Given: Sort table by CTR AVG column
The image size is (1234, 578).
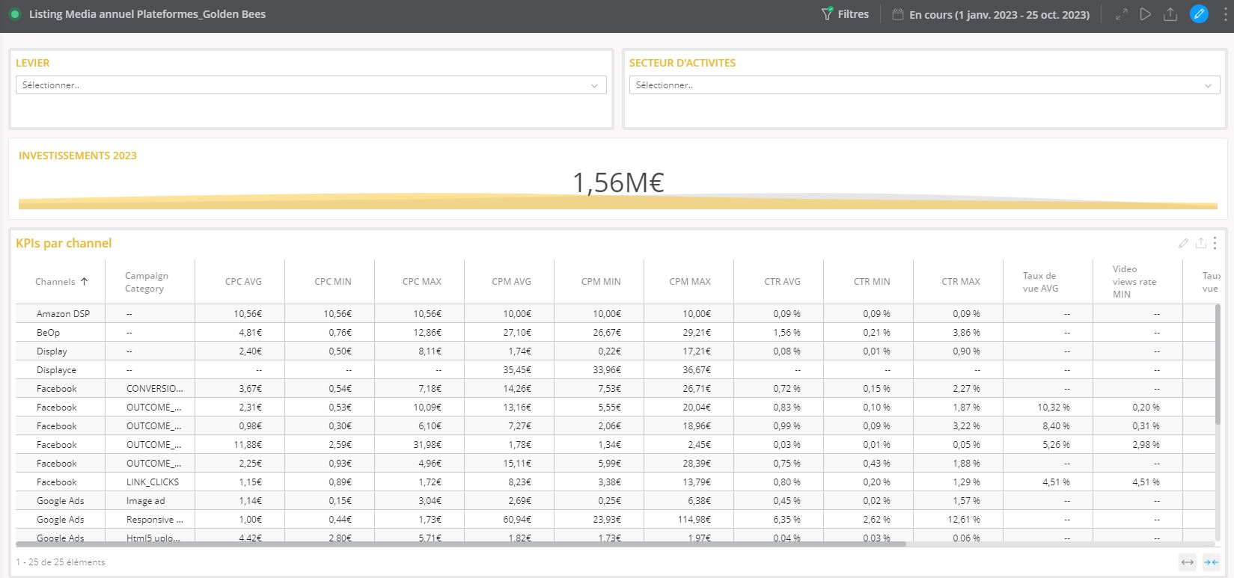Looking at the screenshot, I should tap(782, 282).
